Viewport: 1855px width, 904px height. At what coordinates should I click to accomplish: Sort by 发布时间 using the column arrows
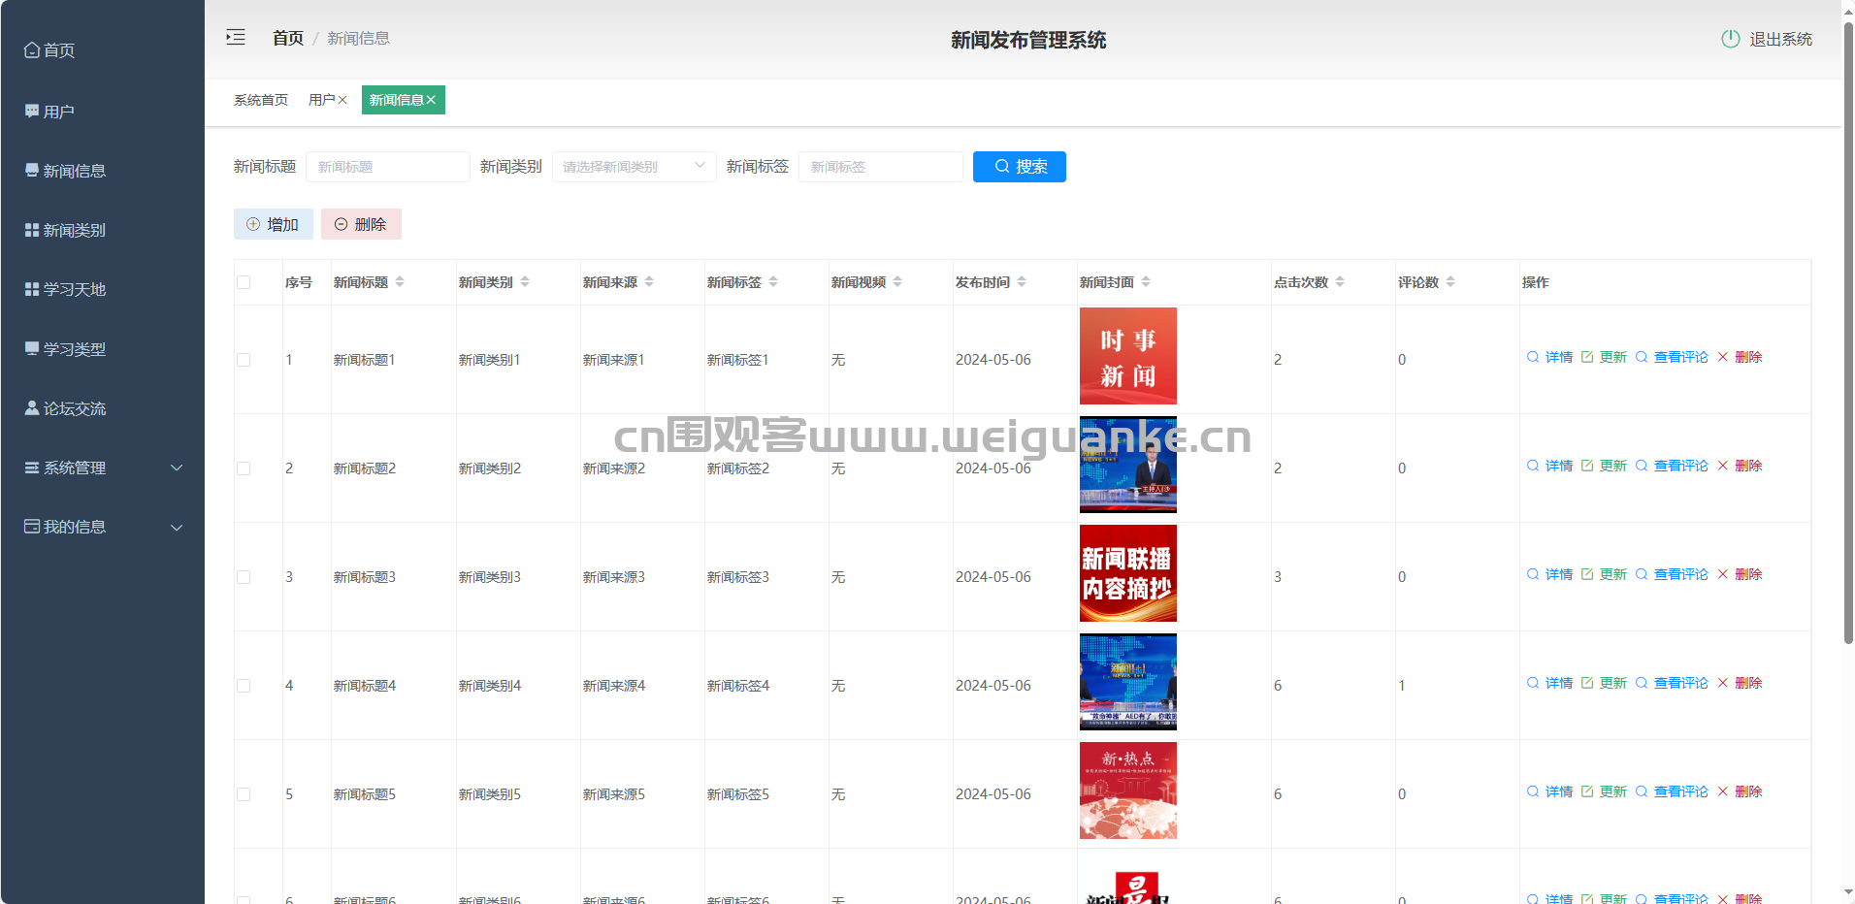click(1022, 282)
